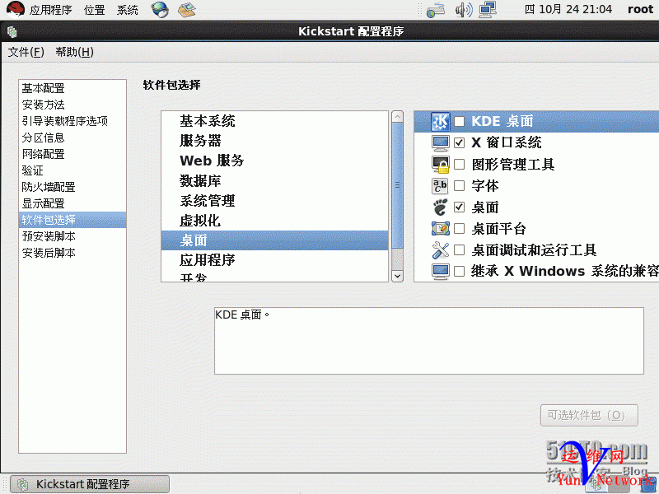Select the 应用程序 category in list
This screenshot has width=659, height=494.
[x=275, y=260]
